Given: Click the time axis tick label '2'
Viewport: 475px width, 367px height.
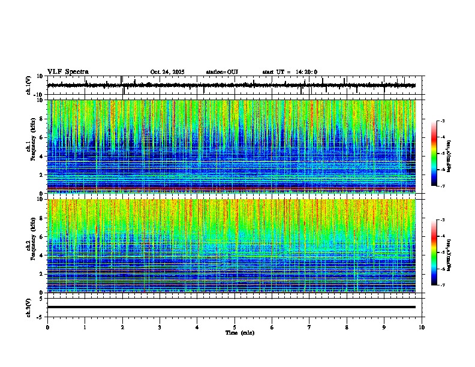Looking at the screenshot, I should (122, 327).
